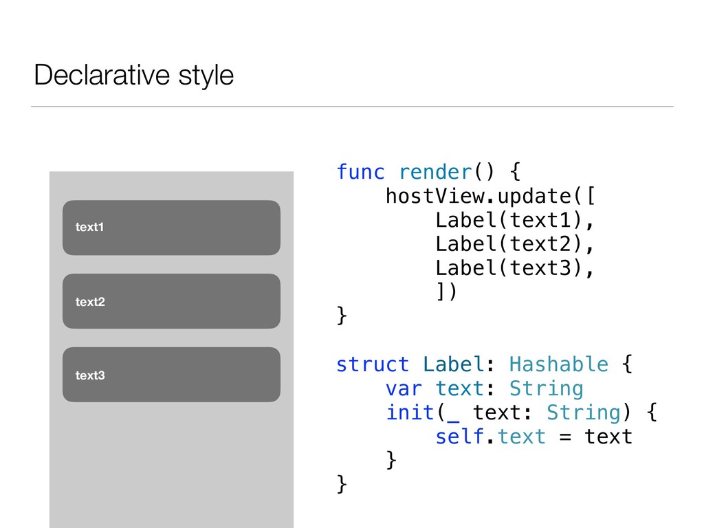Click the 'hostView.update([' code line
The width and height of the screenshot is (704, 528).
click(x=490, y=196)
